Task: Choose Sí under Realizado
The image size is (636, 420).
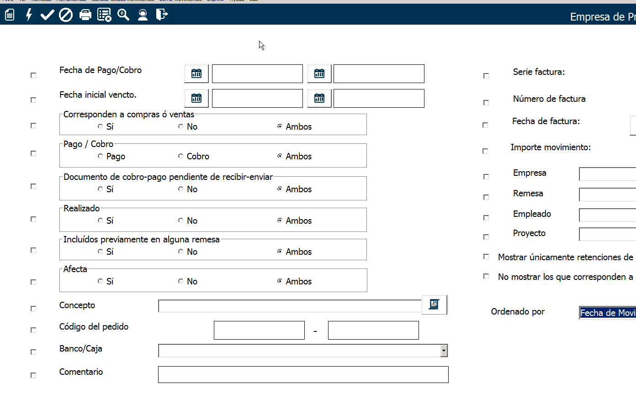Action: click(x=101, y=220)
